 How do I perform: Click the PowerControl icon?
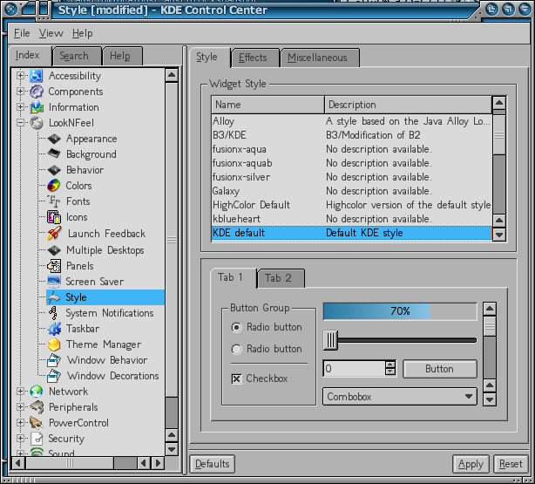click(x=37, y=423)
